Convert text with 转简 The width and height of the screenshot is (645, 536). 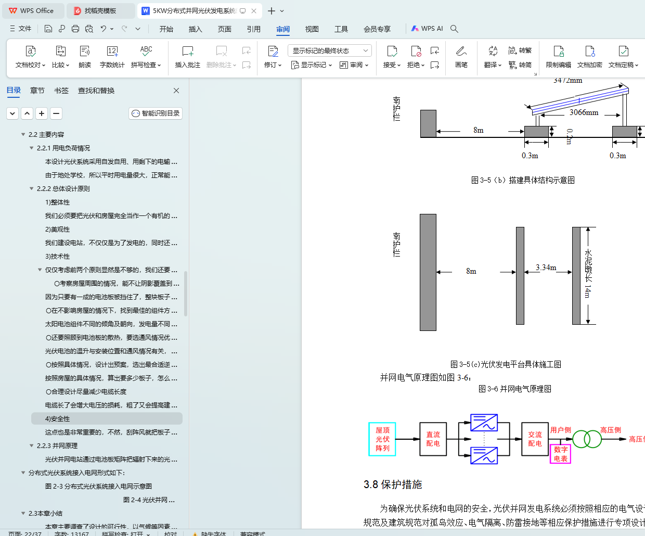click(520, 65)
